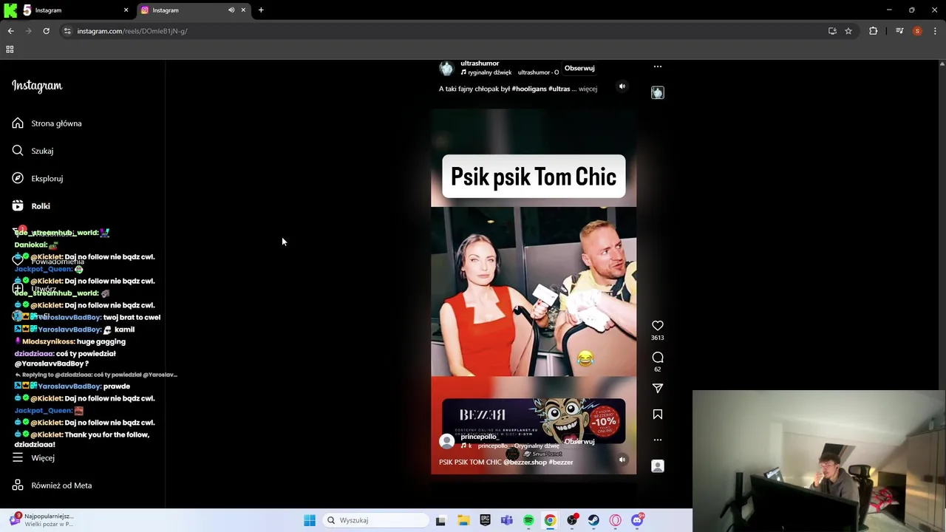The width and height of the screenshot is (946, 532).
Task: Open the apps grid in bookmarks bar
Action: tap(10, 50)
